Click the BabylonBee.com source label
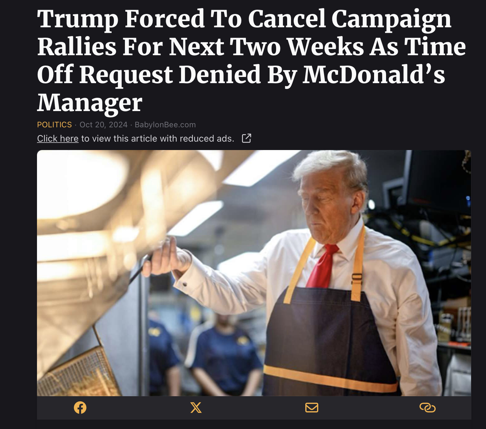The height and width of the screenshot is (429, 486). click(165, 125)
